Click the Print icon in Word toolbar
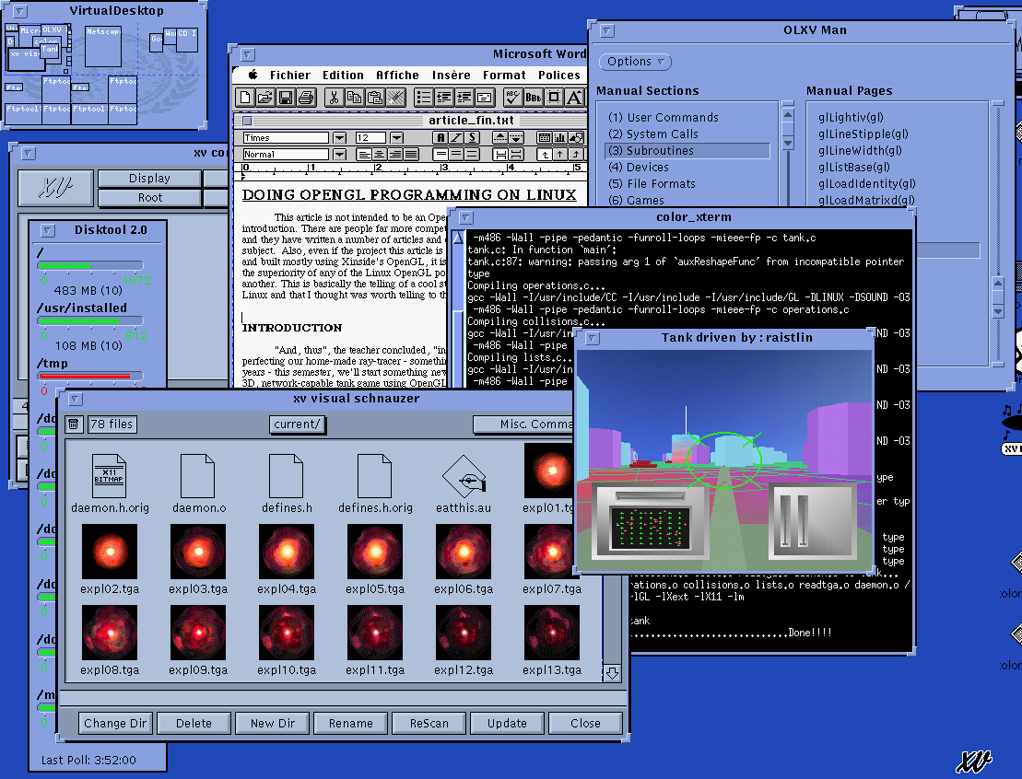The image size is (1022, 779). [x=306, y=98]
